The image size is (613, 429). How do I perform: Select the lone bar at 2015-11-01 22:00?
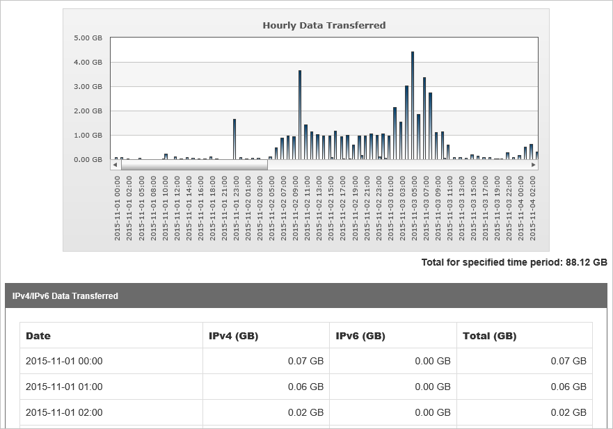(x=235, y=139)
